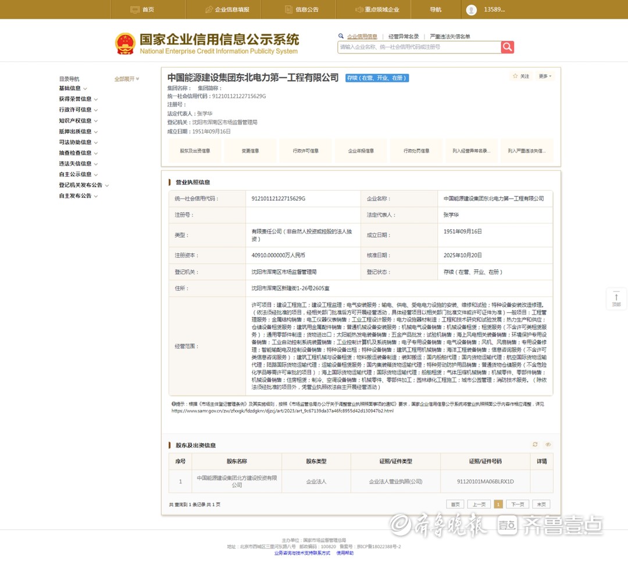Image resolution: width=628 pixels, height=563 pixels.
Task: Open the 更多 dropdown
Action: click(x=545, y=76)
